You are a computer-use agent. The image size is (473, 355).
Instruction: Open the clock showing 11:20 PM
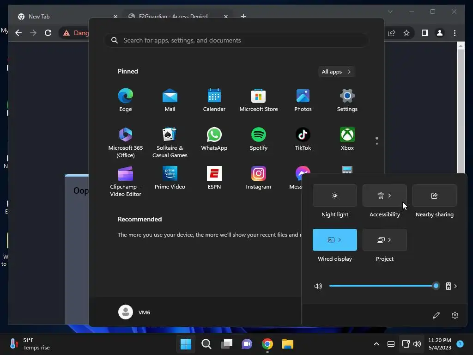coord(440,344)
